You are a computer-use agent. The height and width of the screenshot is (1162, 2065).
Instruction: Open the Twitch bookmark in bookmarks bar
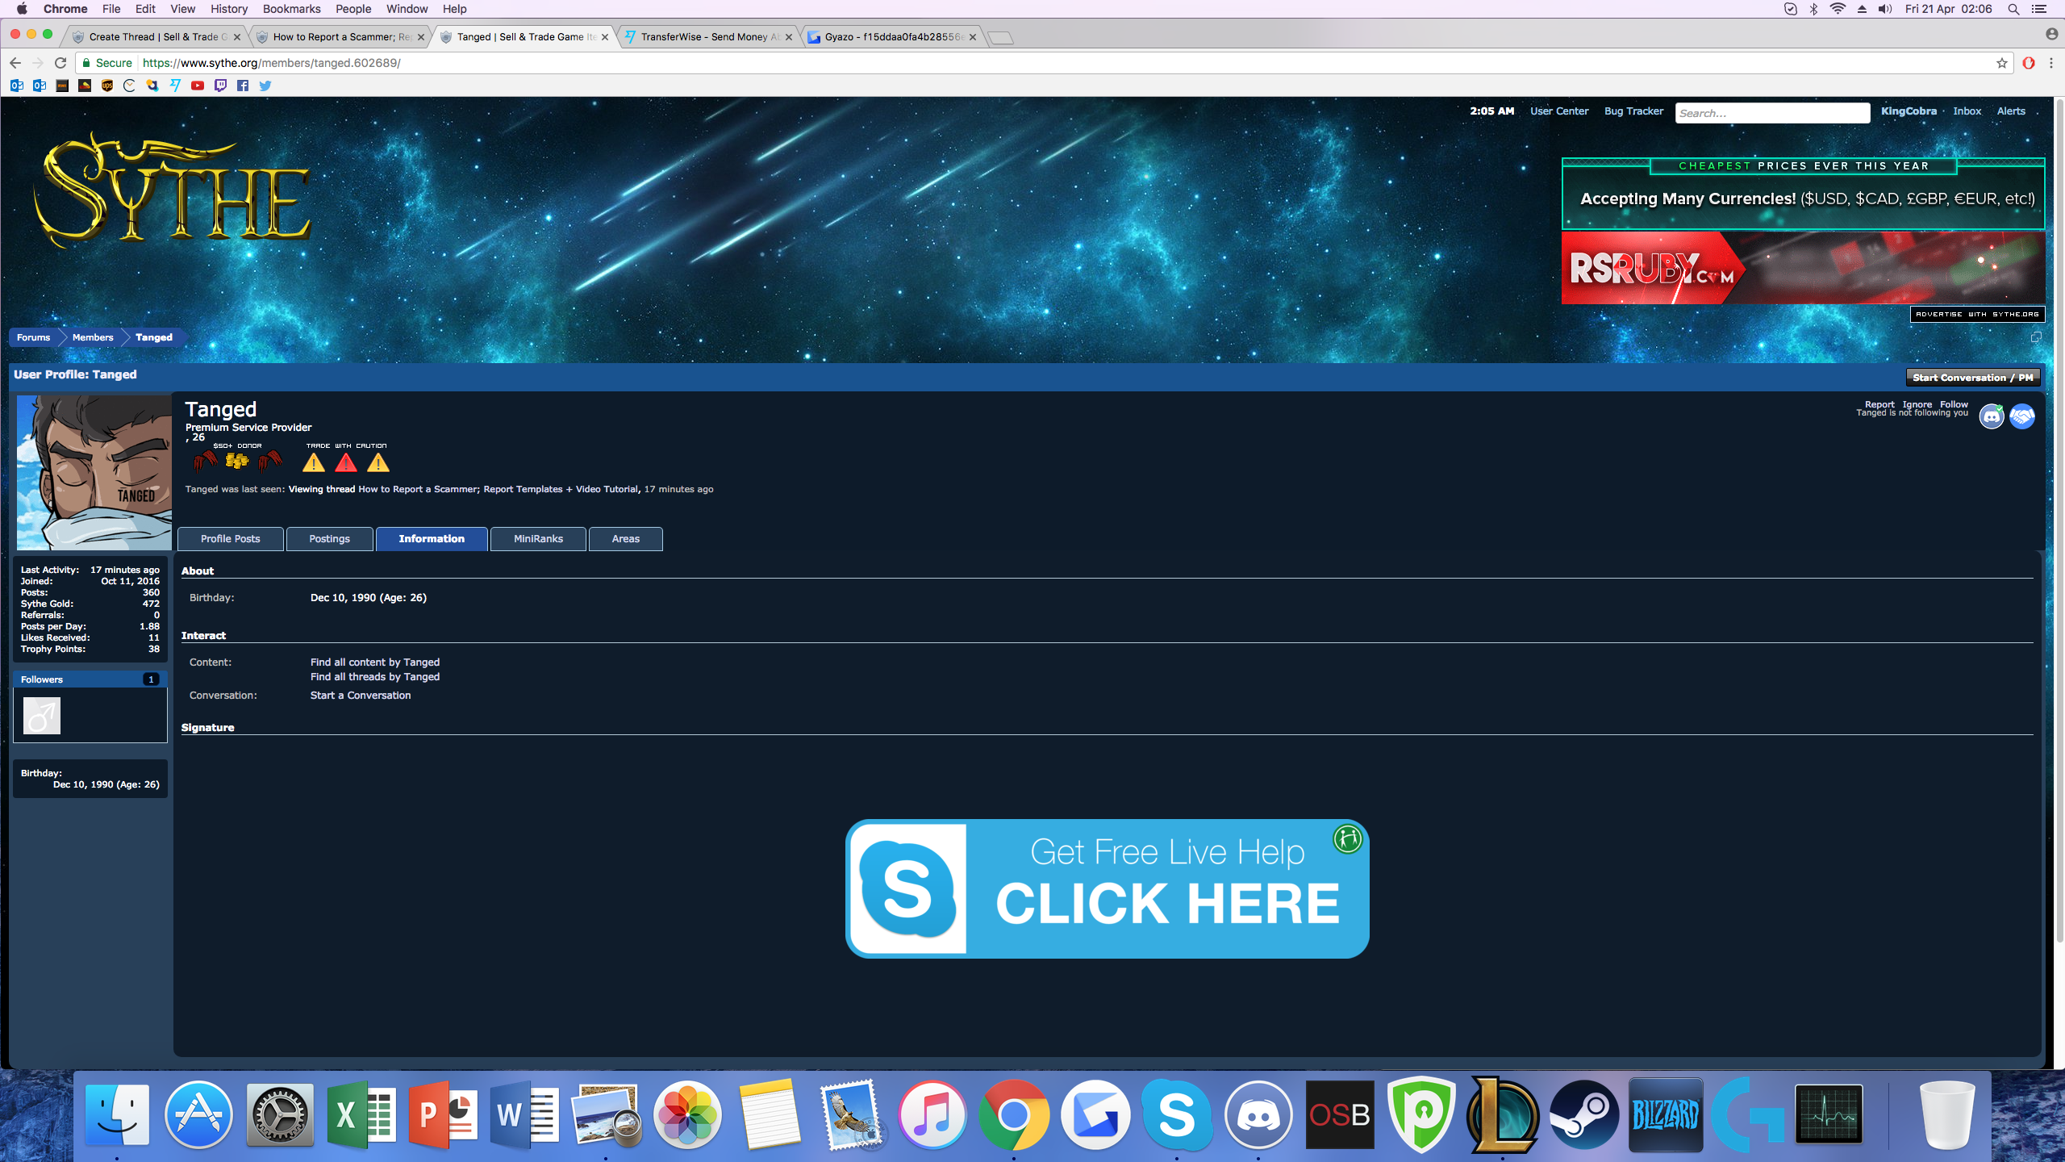tap(220, 86)
